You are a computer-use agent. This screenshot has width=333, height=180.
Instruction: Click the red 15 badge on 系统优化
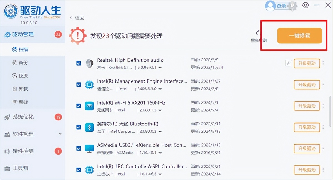58,117
